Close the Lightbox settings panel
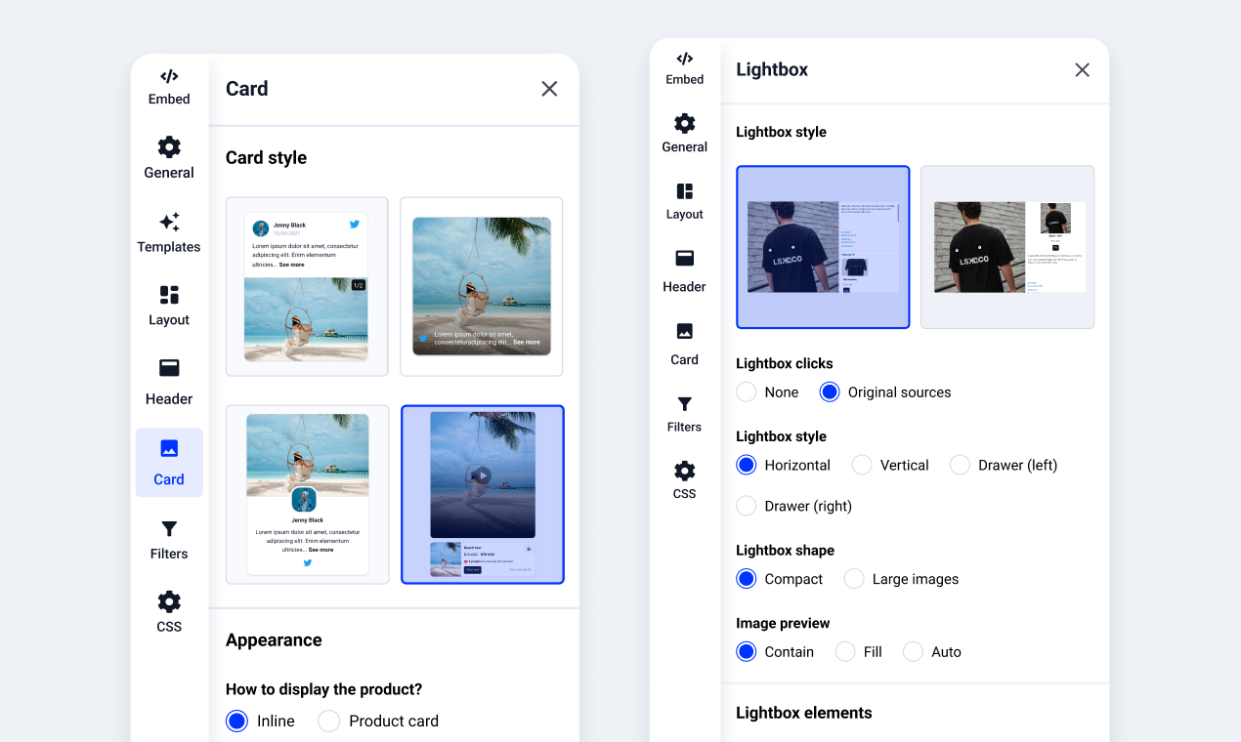This screenshot has height=742, width=1241. tap(1082, 69)
